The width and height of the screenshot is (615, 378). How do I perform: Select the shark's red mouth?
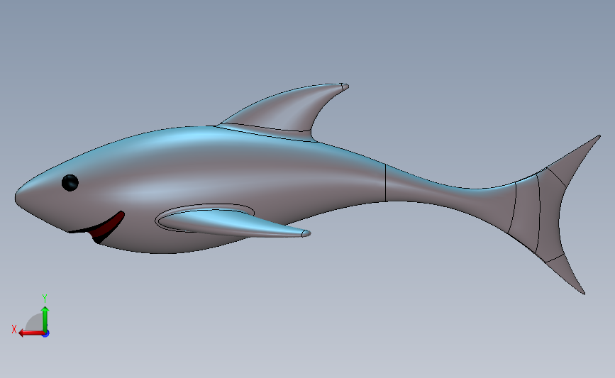pyautogui.click(x=107, y=228)
